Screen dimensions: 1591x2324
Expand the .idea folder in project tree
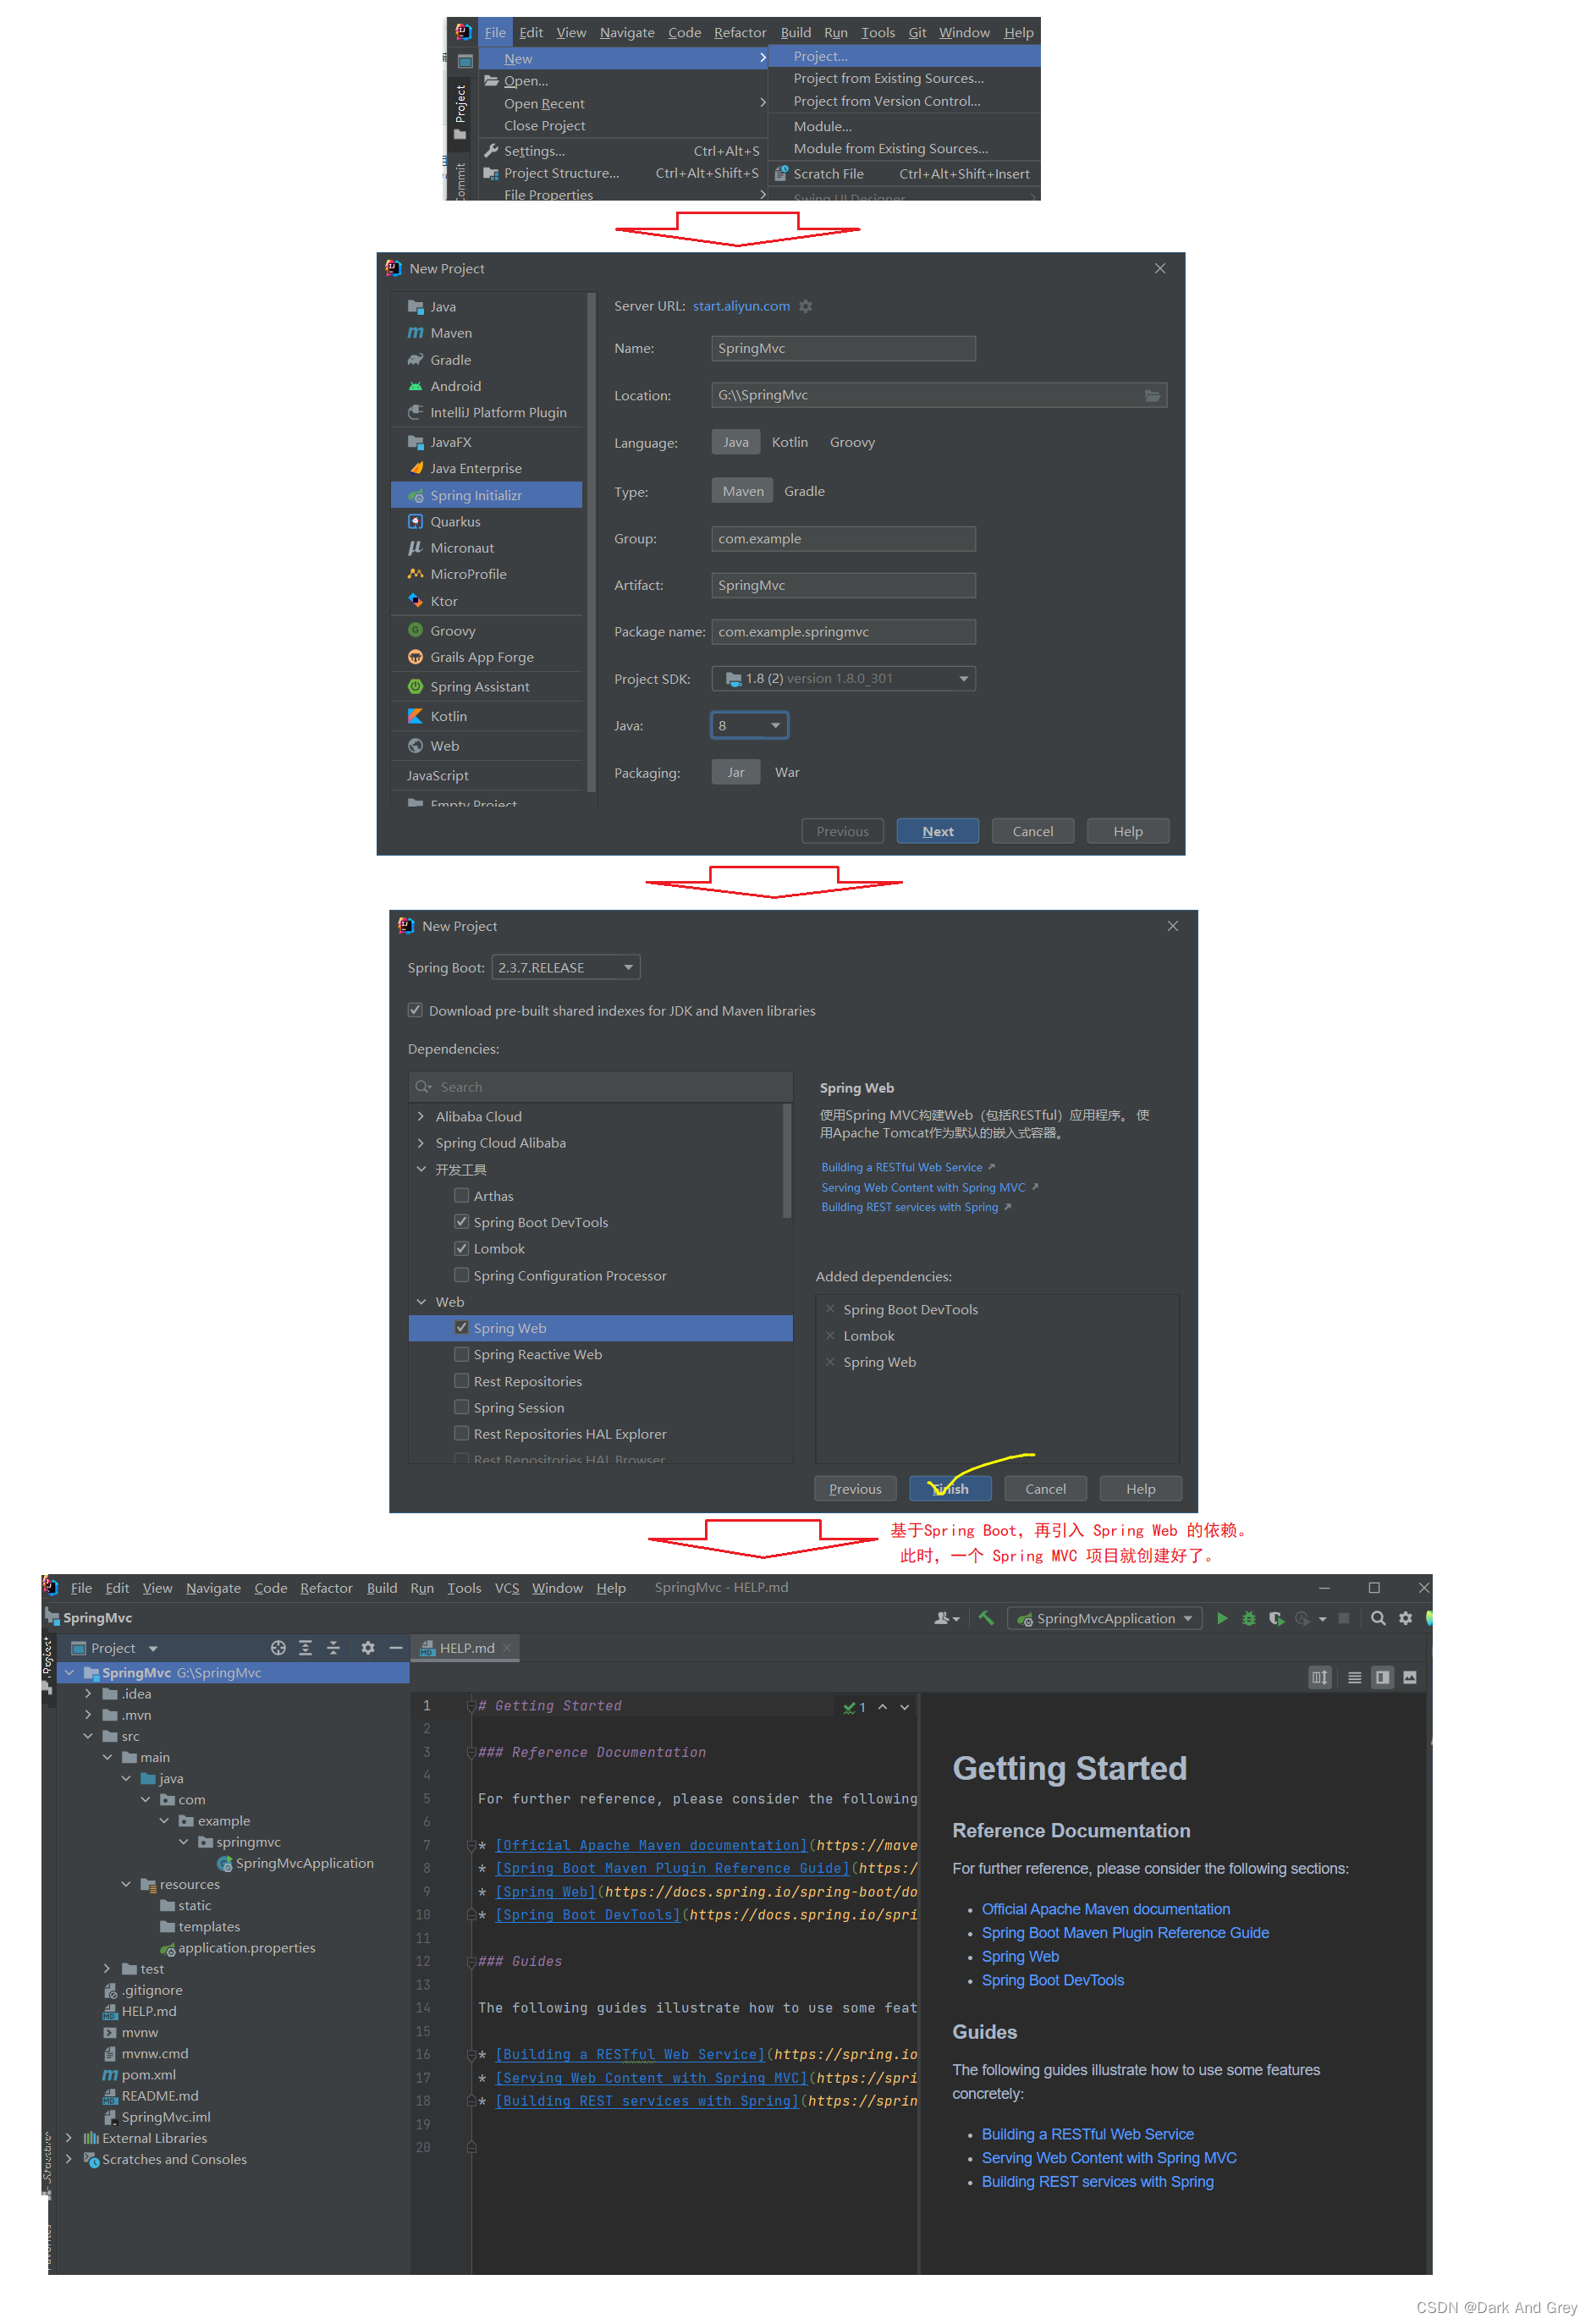[x=88, y=1694]
